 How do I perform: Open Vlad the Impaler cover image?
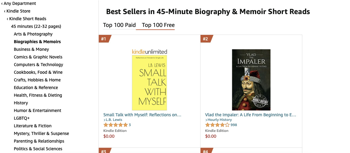(x=251, y=80)
